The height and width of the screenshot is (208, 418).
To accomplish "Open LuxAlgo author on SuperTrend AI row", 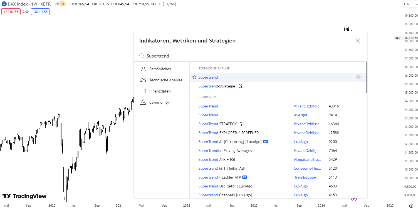I will point(301,142).
